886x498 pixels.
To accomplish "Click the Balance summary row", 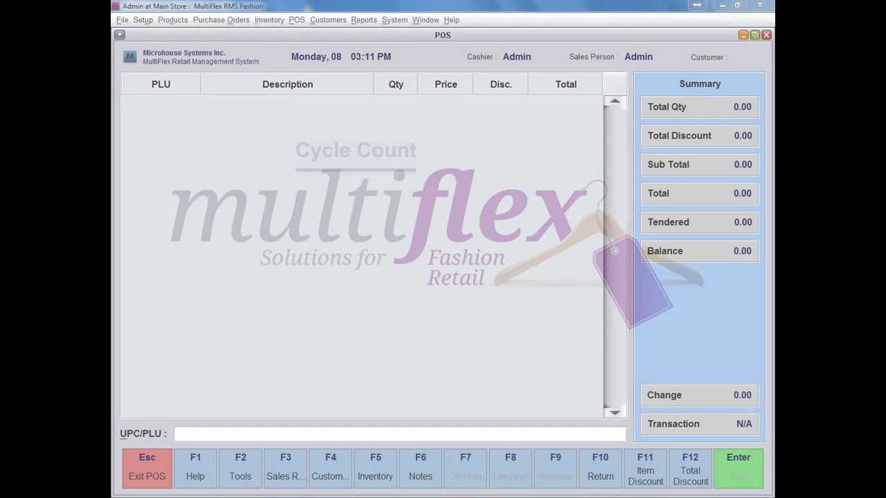I will (x=700, y=251).
